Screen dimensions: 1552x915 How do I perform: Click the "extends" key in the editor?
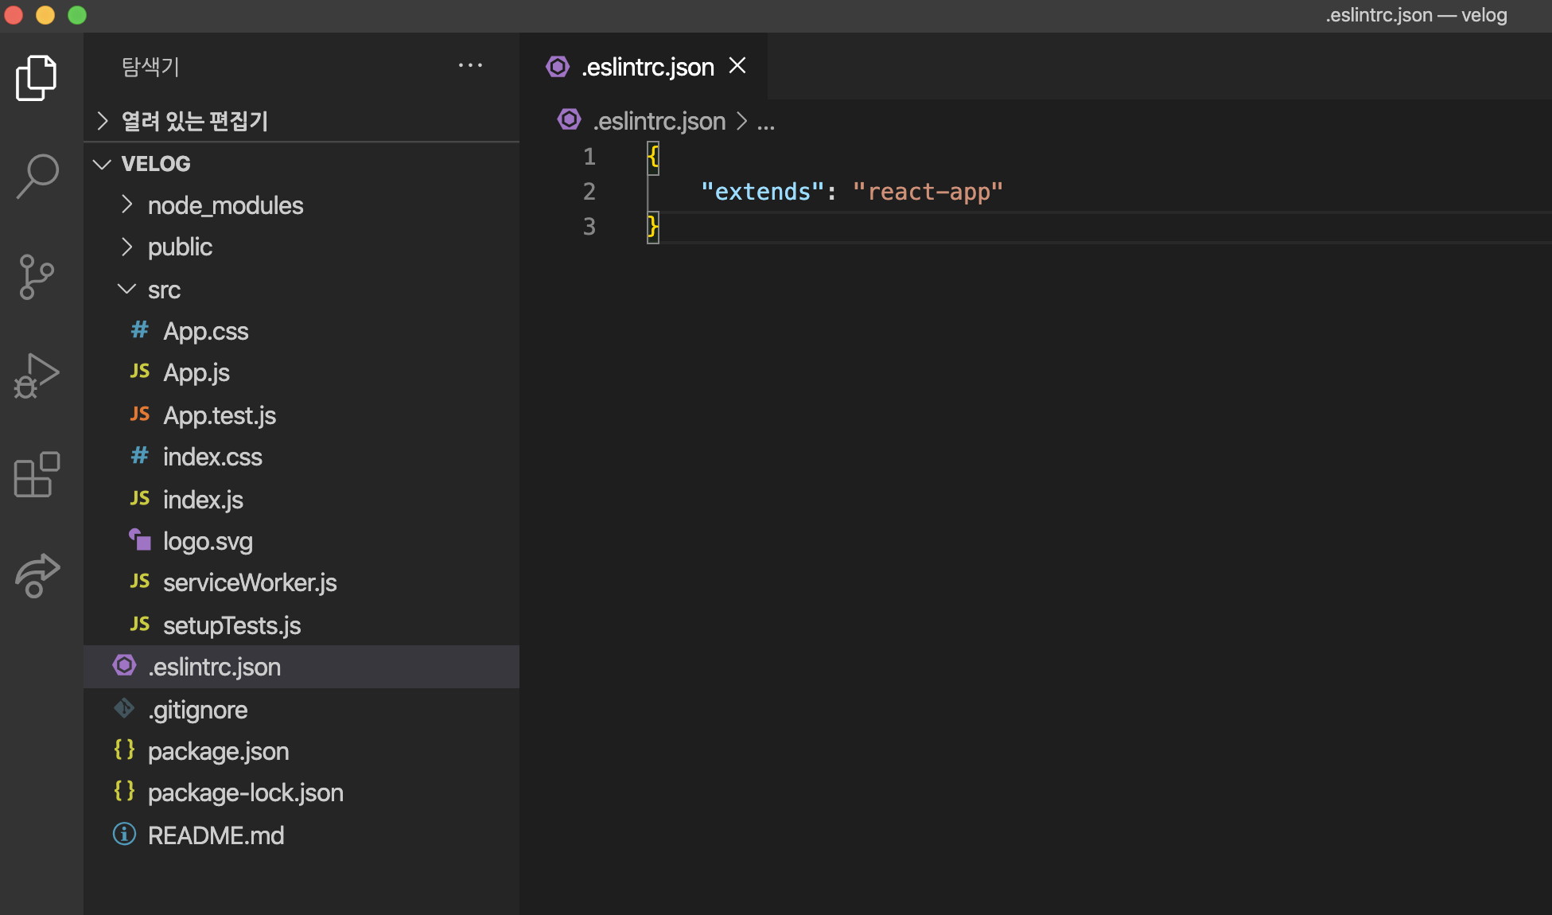point(762,192)
